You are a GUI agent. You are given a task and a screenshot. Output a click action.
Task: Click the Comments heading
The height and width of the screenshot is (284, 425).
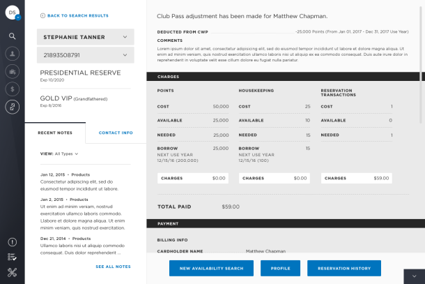(x=170, y=40)
